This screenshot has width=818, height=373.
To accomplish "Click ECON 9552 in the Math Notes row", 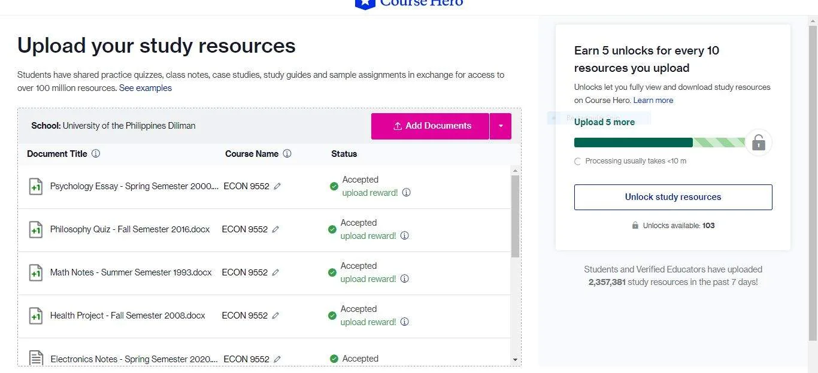I will (244, 272).
